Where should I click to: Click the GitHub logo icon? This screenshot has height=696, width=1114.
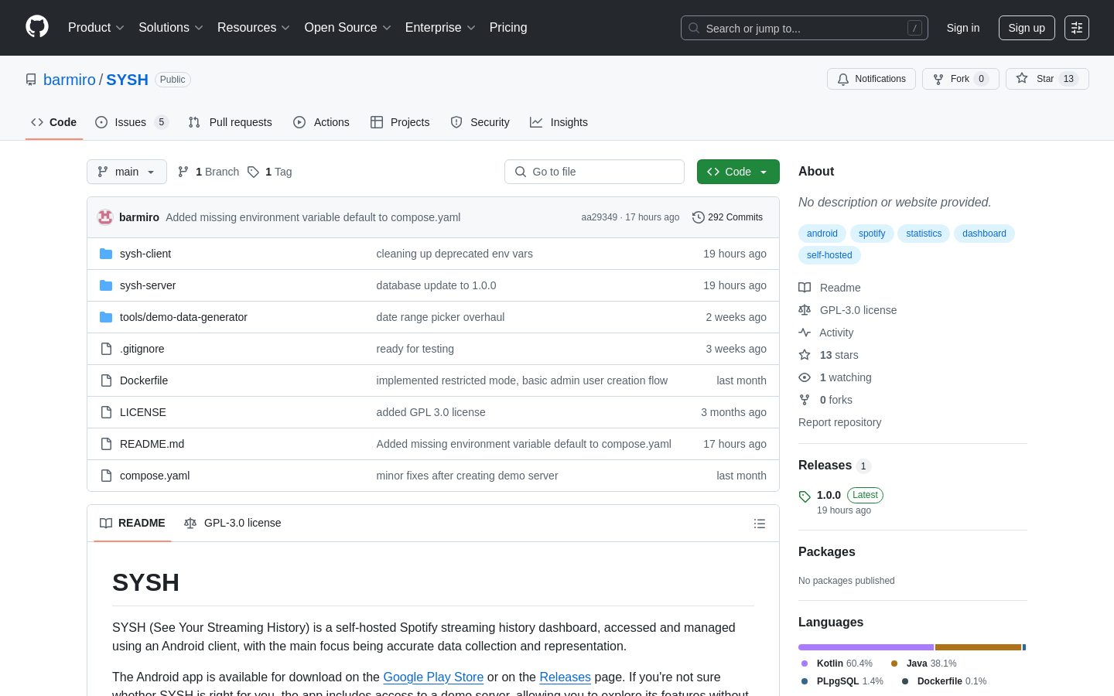click(37, 27)
